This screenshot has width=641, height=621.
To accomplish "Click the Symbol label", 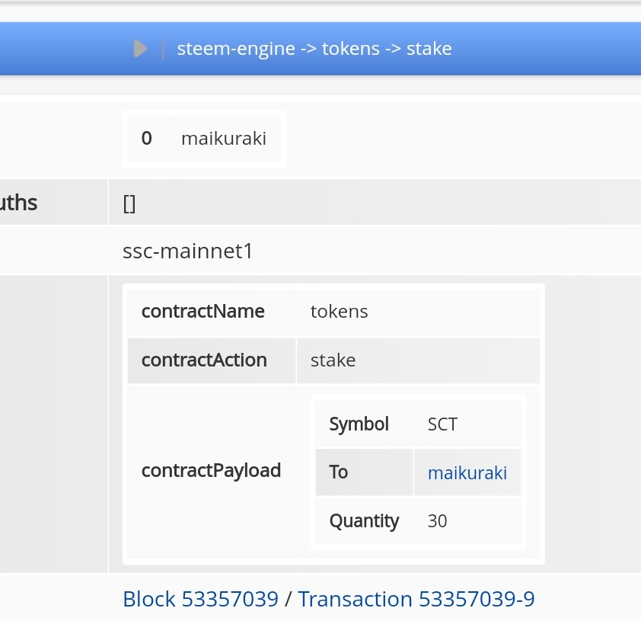I will click(x=359, y=424).
